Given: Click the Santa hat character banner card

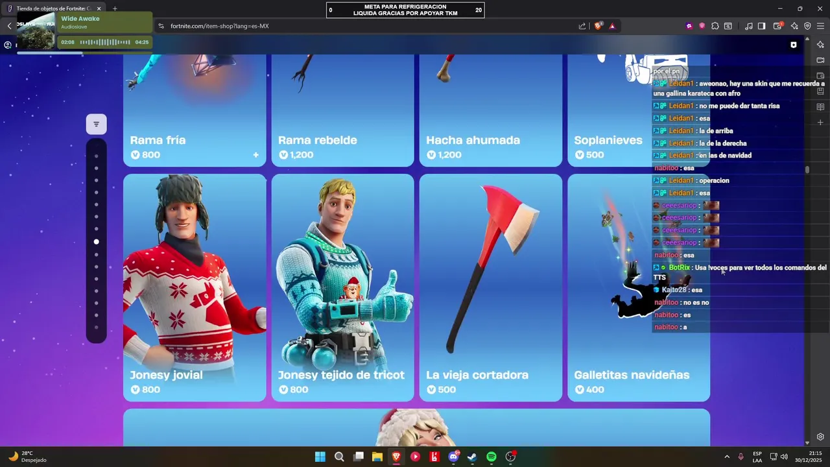Looking at the screenshot, I should pyautogui.click(x=416, y=427).
